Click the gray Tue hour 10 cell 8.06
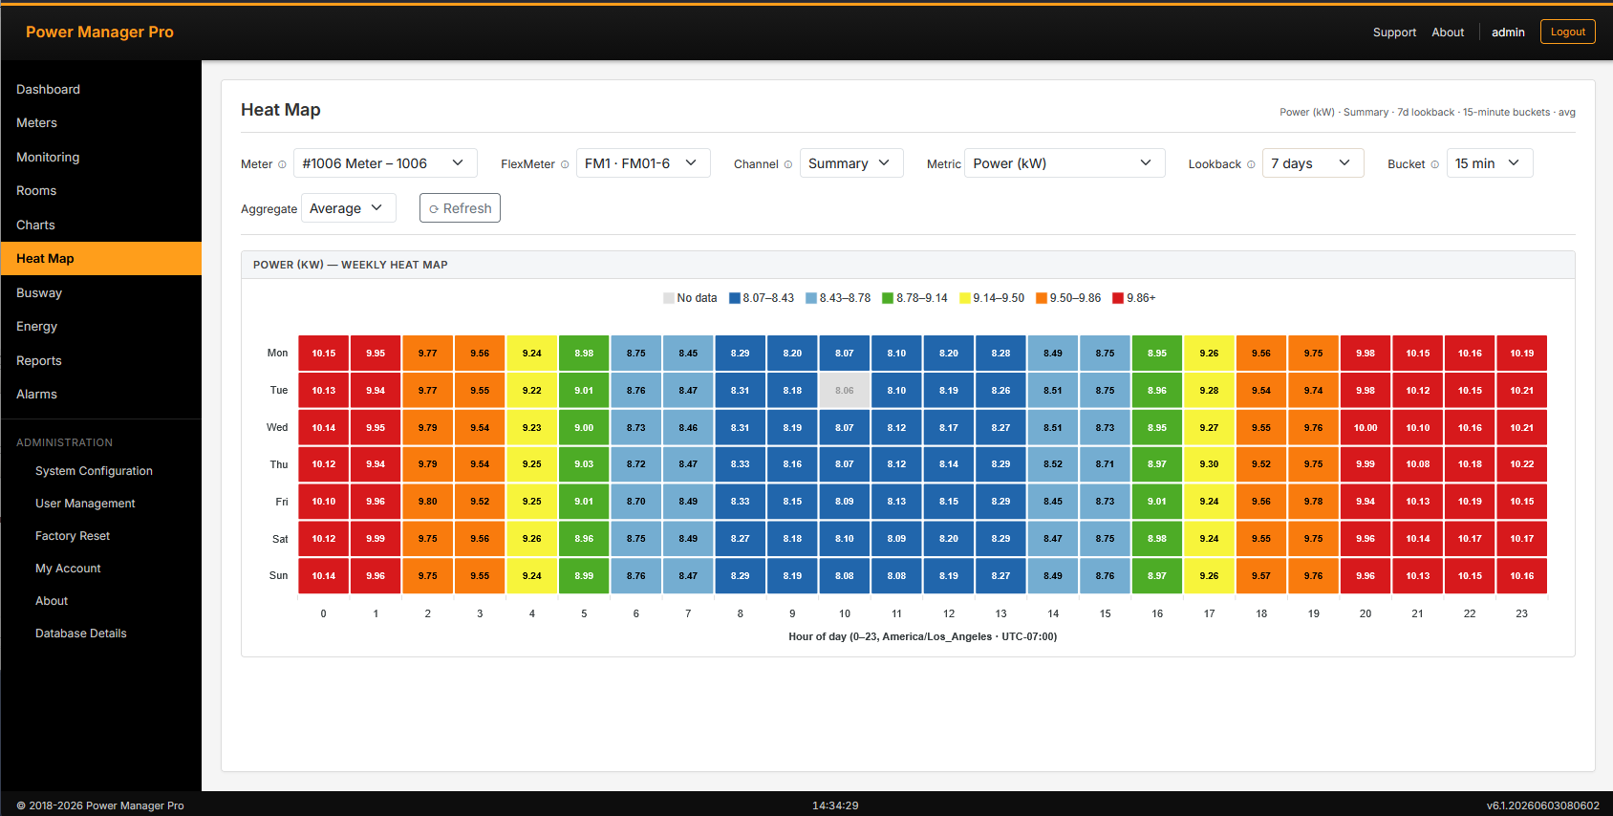 [845, 390]
